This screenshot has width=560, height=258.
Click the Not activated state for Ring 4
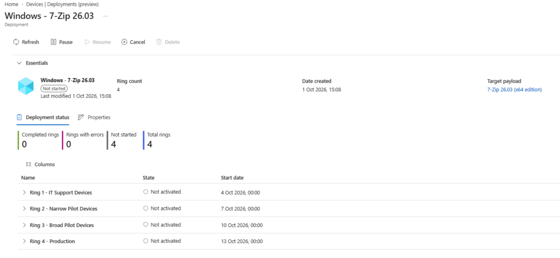tap(162, 241)
